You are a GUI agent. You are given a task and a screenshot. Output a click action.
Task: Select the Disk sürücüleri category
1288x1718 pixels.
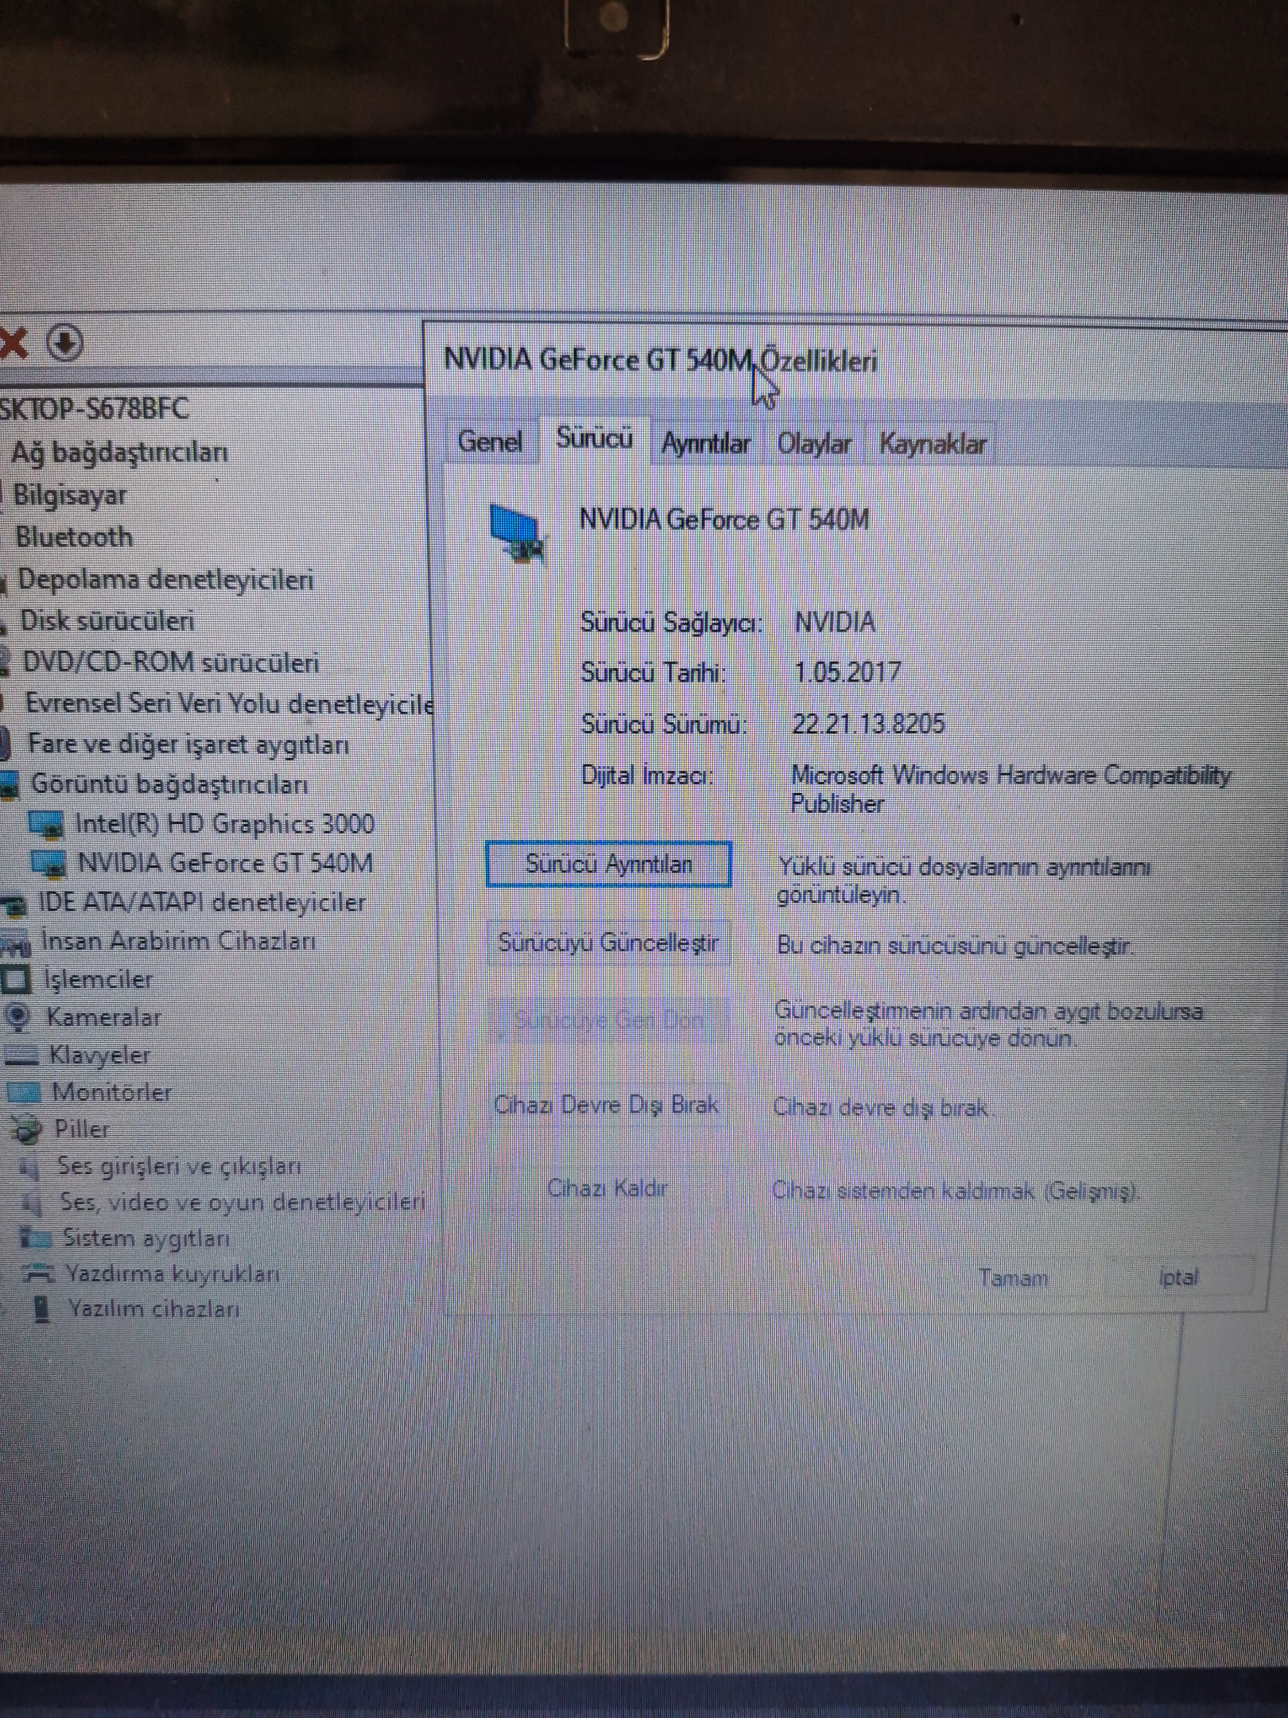coord(107,621)
